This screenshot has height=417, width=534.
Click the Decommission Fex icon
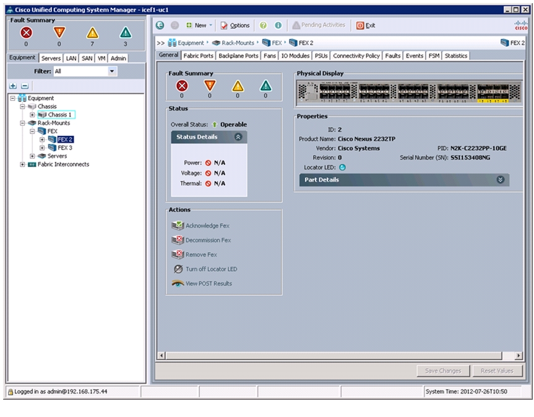coord(178,240)
